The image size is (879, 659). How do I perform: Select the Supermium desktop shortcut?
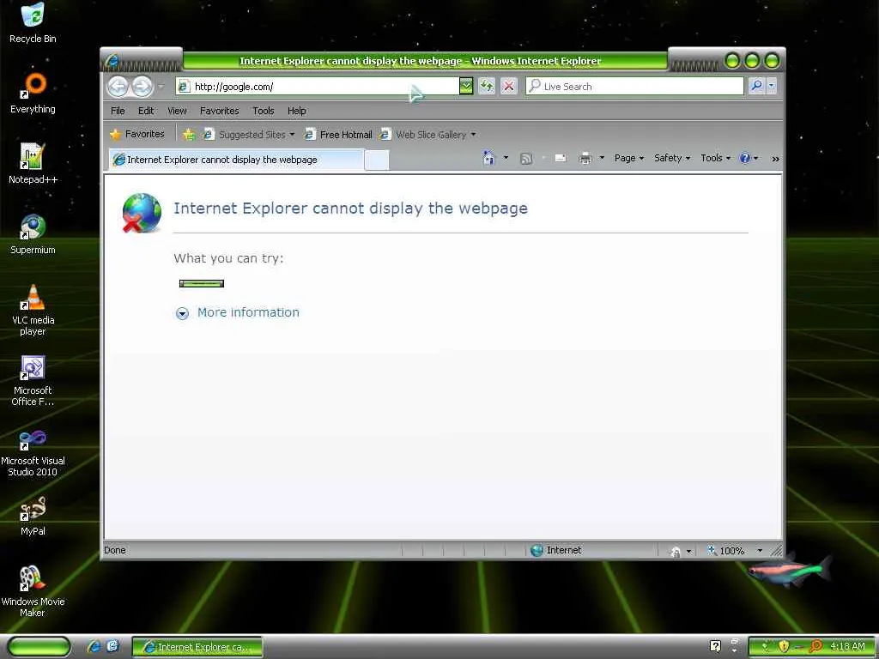[x=33, y=234]
